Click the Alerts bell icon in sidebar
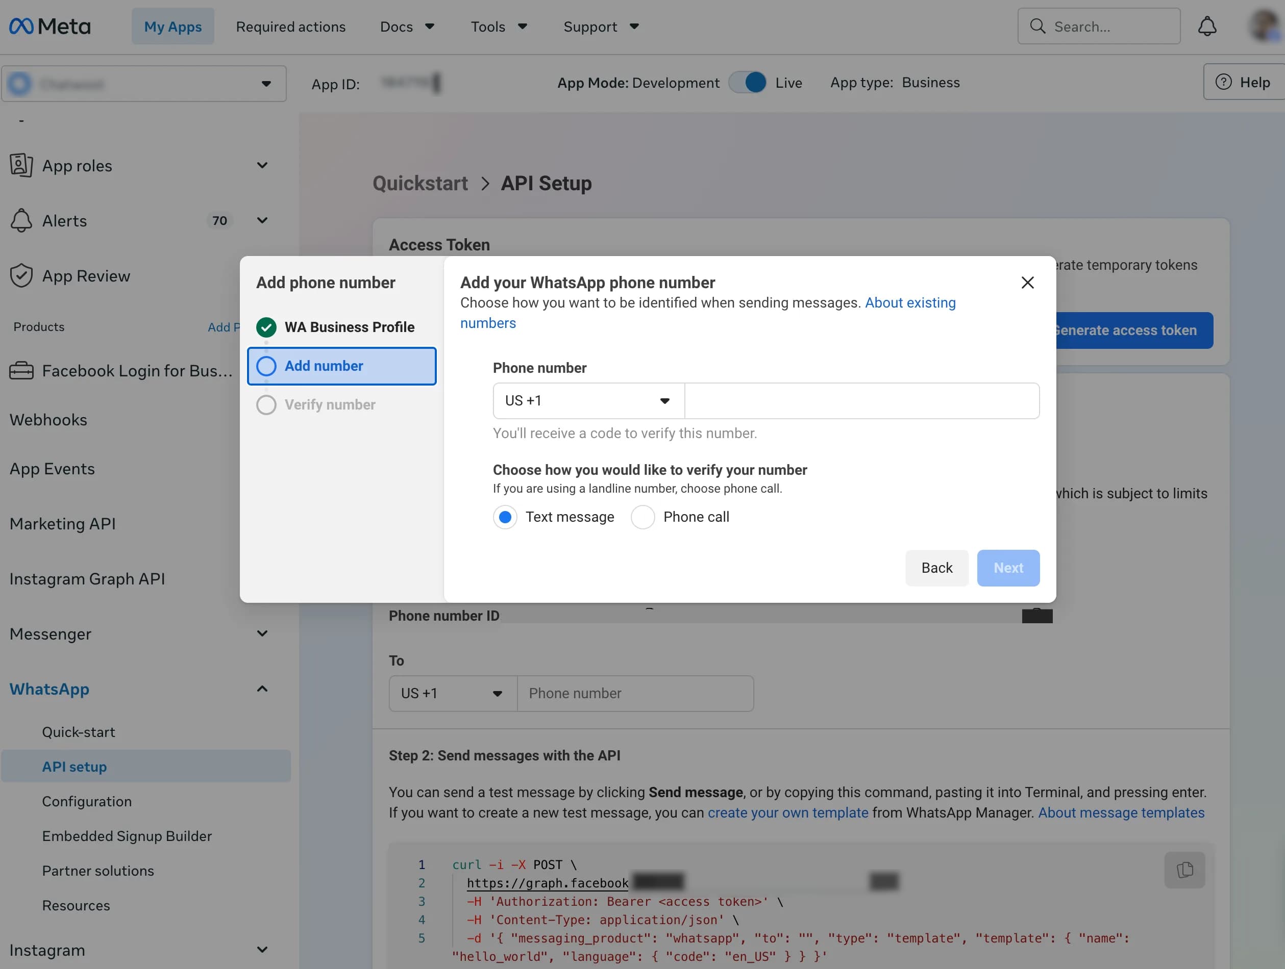This screenshot has height=969, width=1285. click(x=21, y=221)
